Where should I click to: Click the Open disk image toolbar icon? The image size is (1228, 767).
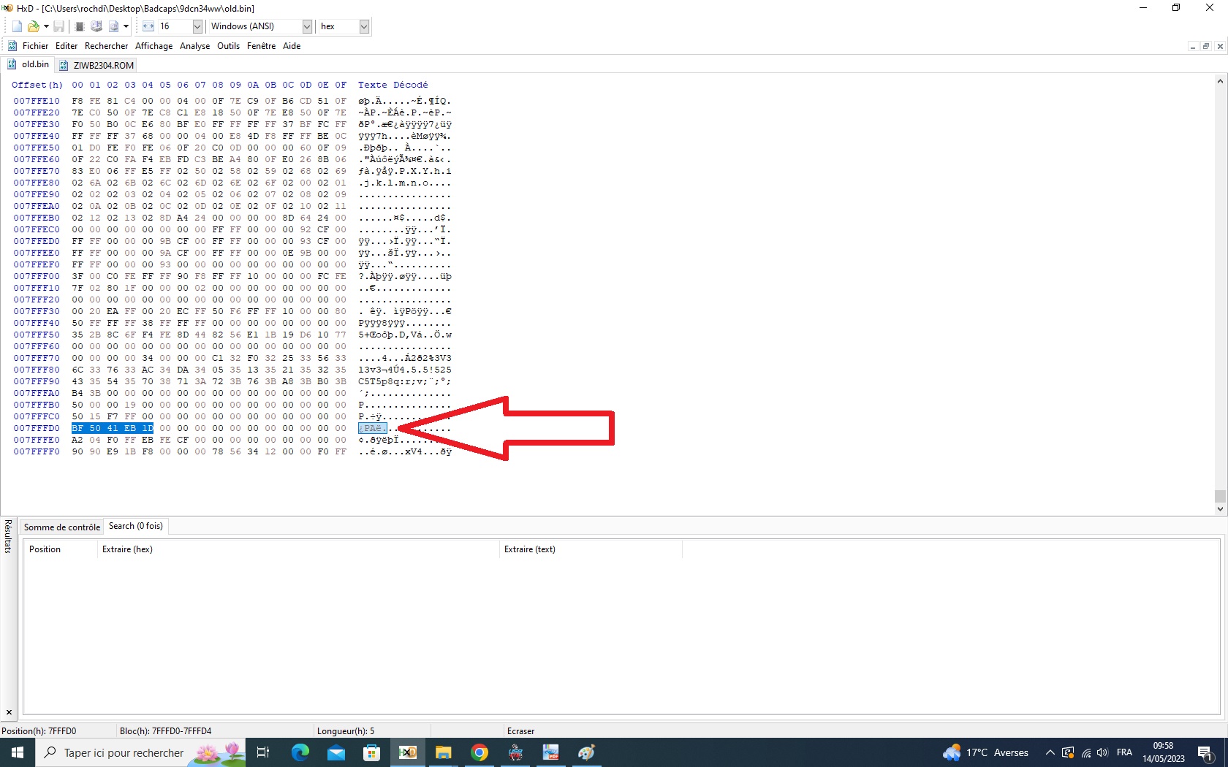tap(113, 26)
